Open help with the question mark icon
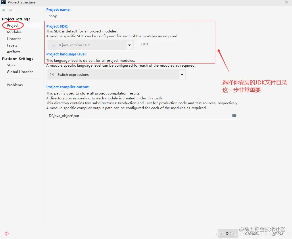Screen dimensions: 292x239 7,234
